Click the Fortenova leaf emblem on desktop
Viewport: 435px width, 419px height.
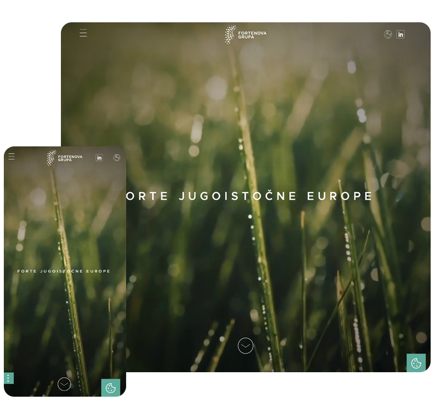pos(231,34)
